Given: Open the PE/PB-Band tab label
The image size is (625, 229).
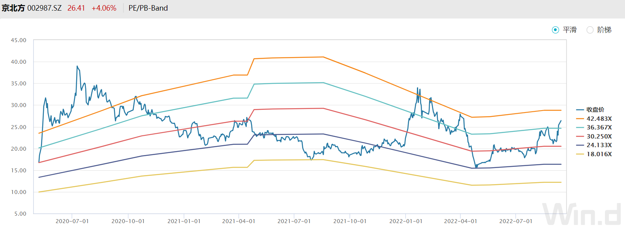Looking at the screenshot, I should point(148,8).
